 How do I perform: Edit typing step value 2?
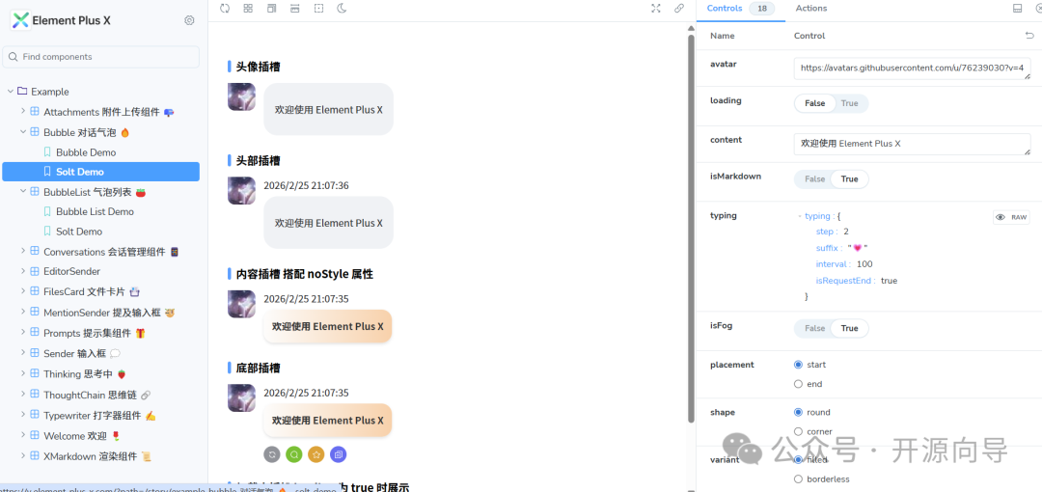(x=846, y=232)
